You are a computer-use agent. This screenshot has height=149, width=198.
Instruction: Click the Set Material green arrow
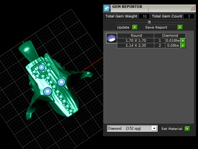tap(187, 129)
